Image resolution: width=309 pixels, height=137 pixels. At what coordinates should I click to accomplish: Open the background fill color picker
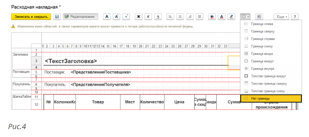(212, 16)
